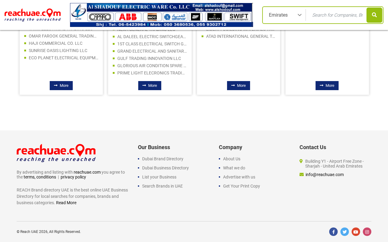Screen dimensions: 388x242
Task: Open the What we do page
Action: click(234, 168)
